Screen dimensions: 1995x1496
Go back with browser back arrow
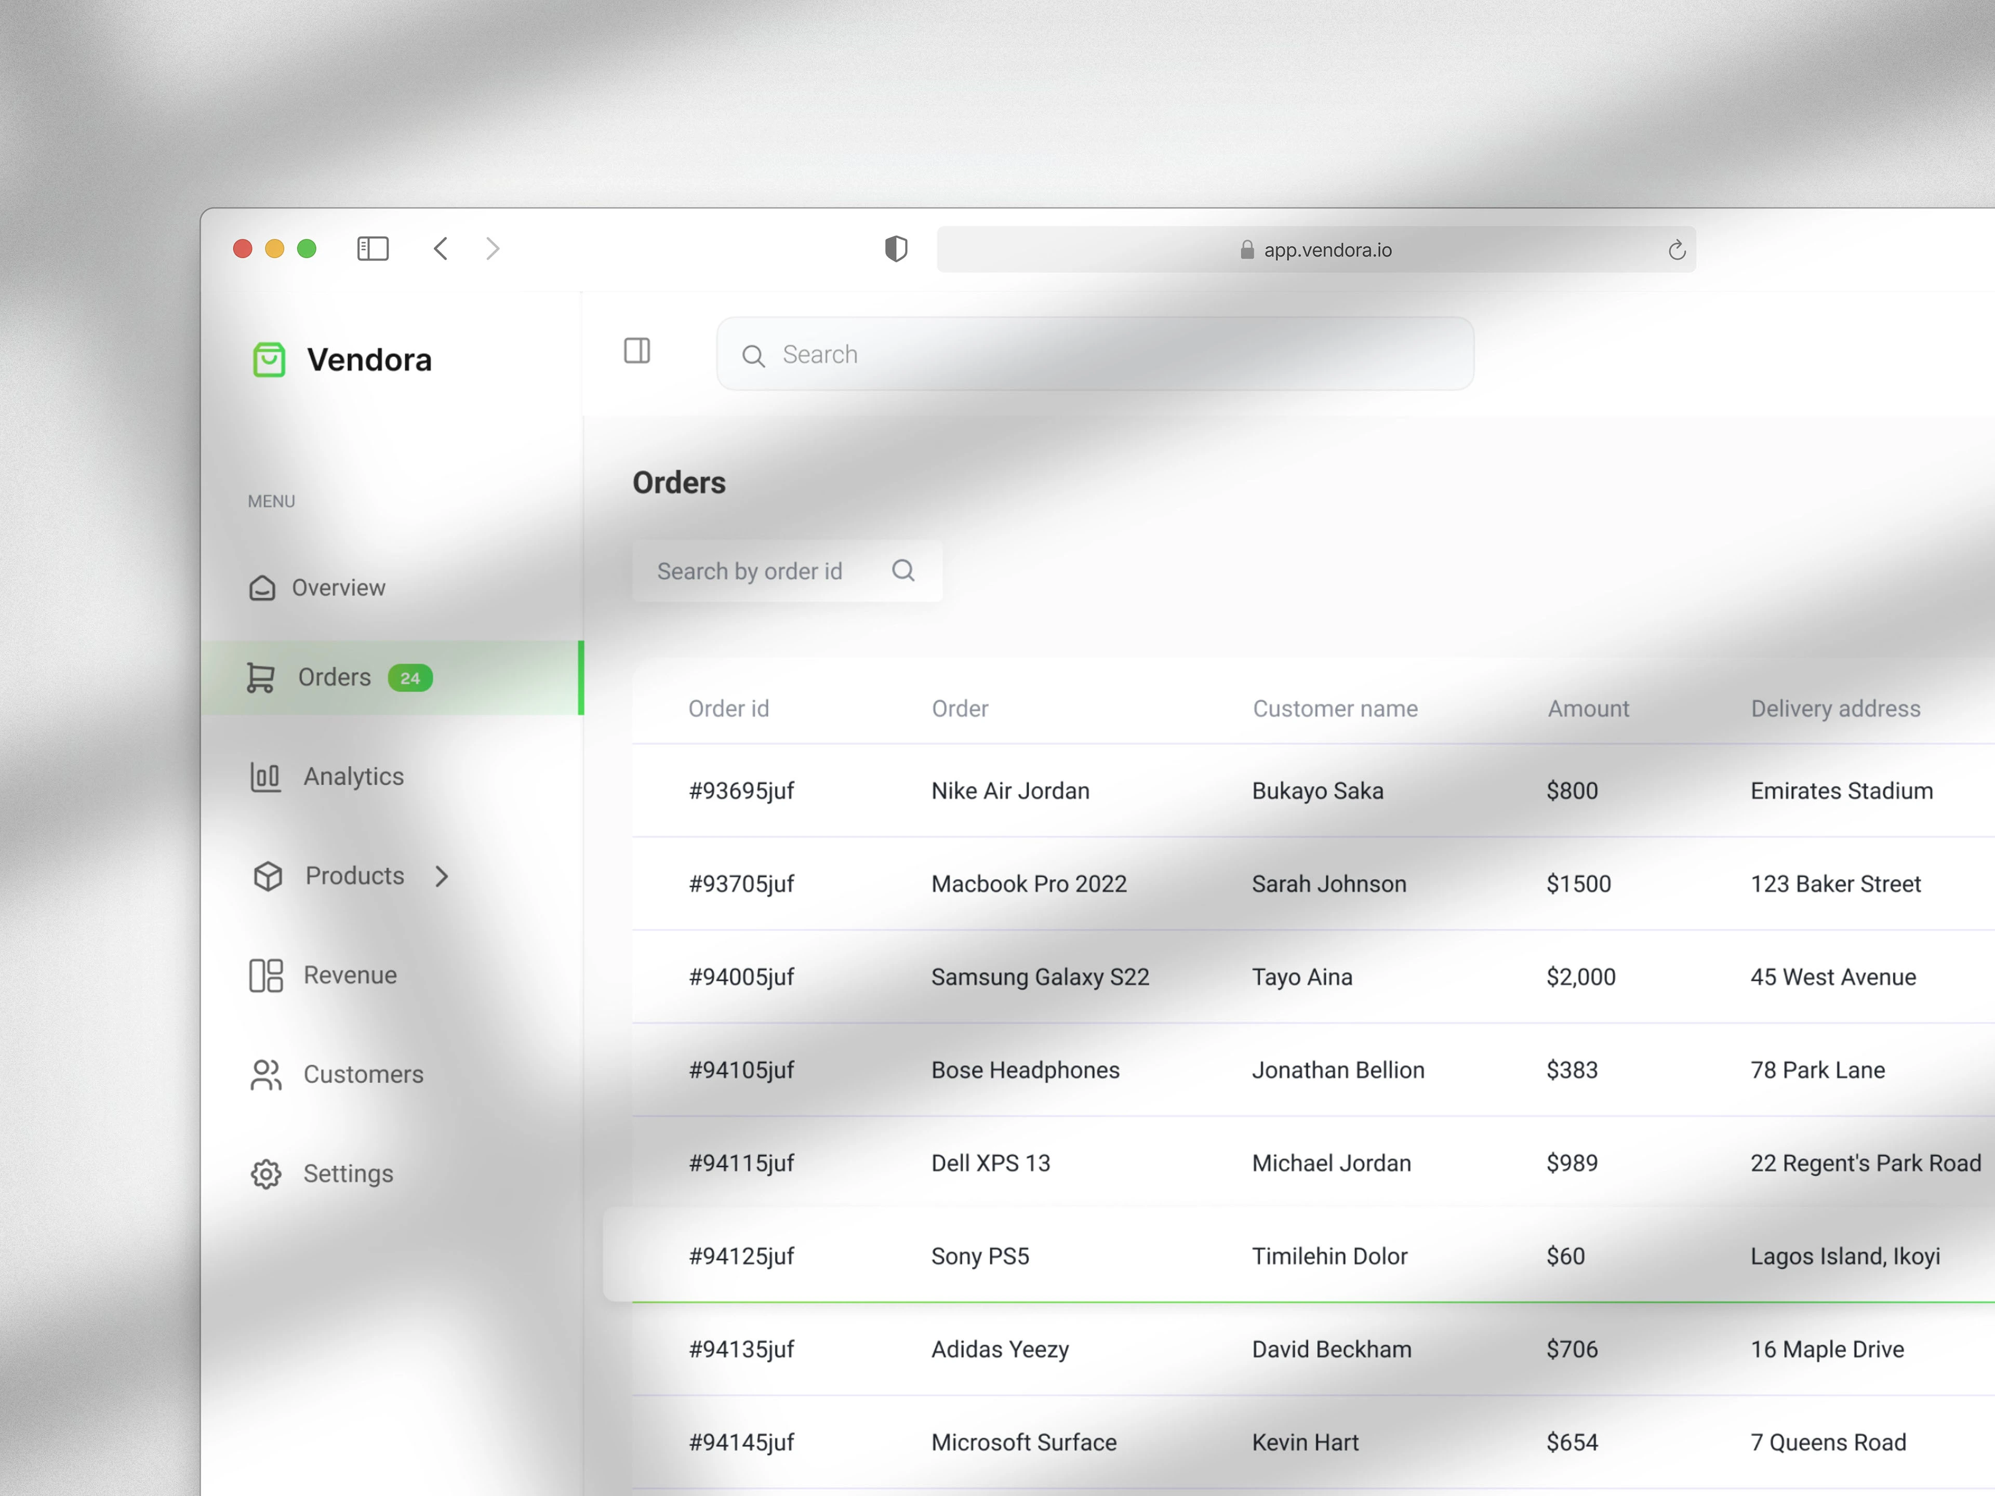pyautogui.click(x=441, y=249)
